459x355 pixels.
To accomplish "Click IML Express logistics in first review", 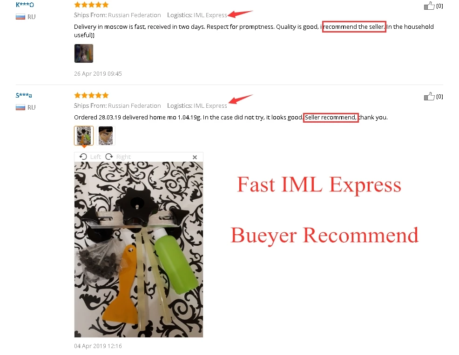I will tap(210, 15).
